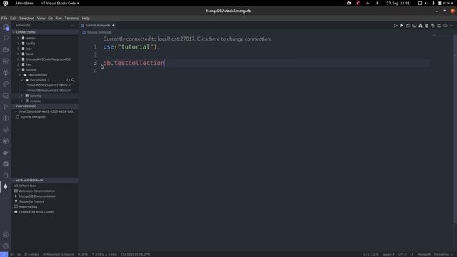The width and height of the screenshot is (457, 257).
Task: Collapse the Help and Feedback section
Action: (45, 181)
